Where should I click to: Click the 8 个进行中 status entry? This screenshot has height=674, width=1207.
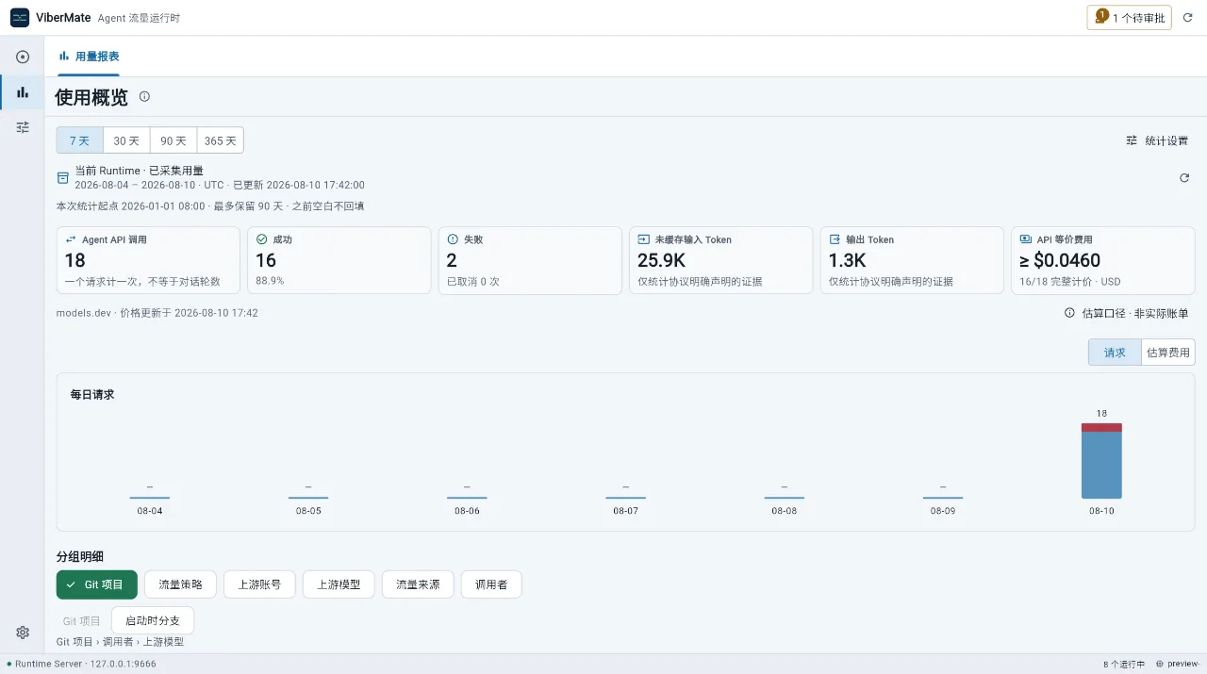(1124, 664)
